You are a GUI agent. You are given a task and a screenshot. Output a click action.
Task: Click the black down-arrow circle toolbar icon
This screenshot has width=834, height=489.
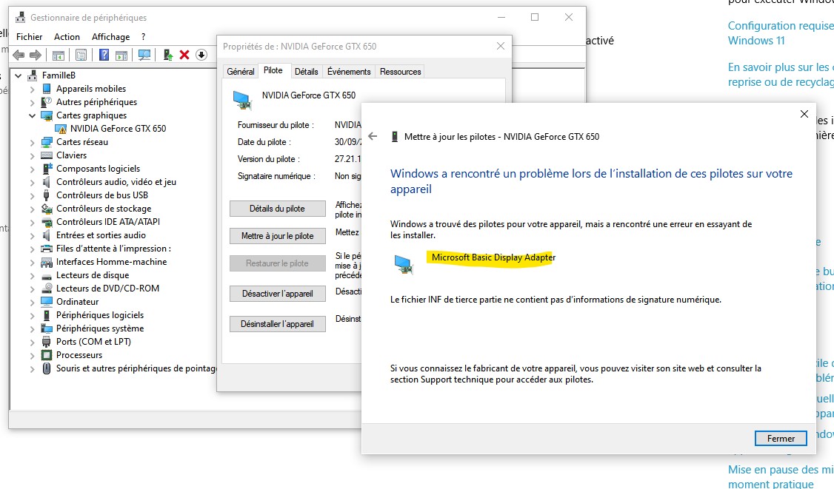click(x=201, y=55)
